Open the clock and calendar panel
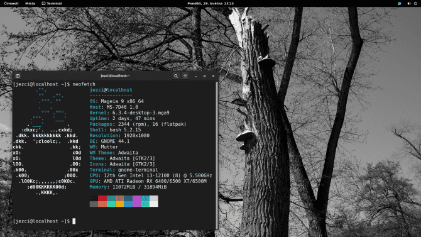 (210, 4)
